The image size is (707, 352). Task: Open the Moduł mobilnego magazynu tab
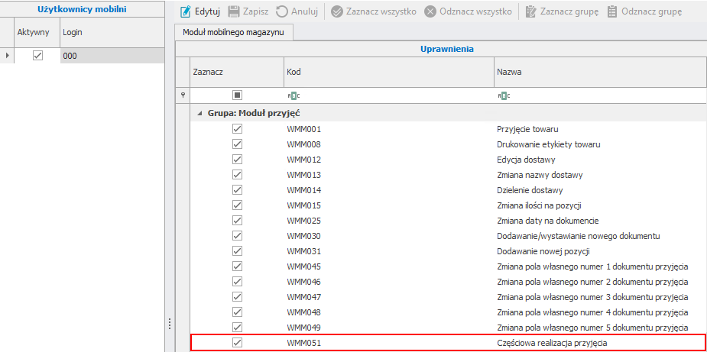point(235,33)
